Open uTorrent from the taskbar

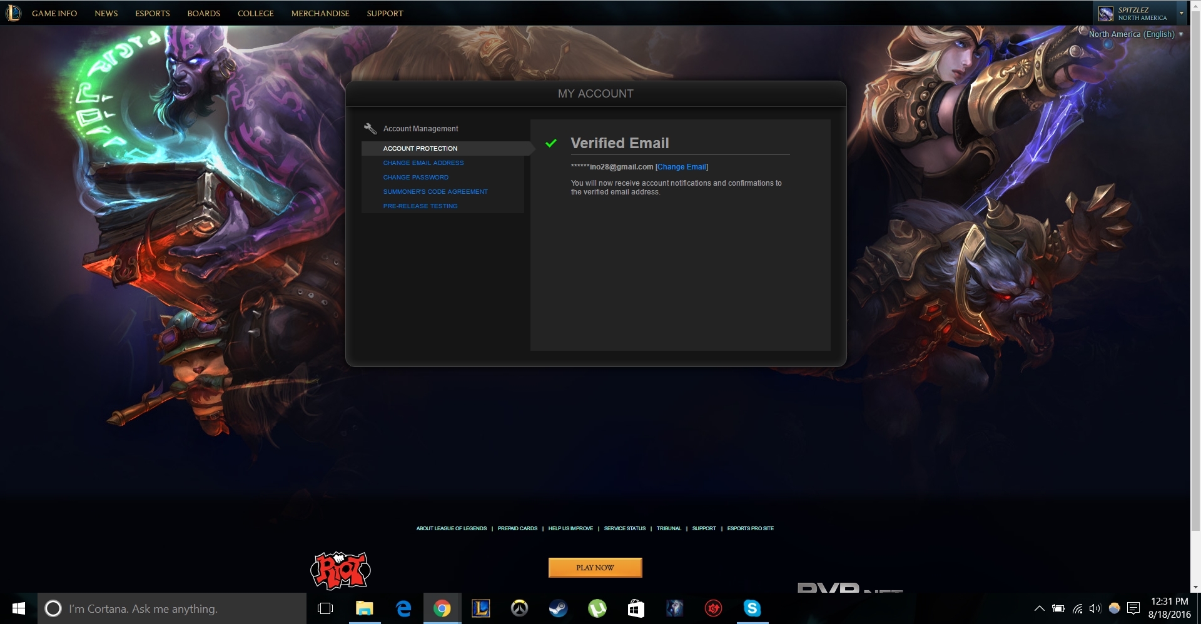[x=597, y=608]
